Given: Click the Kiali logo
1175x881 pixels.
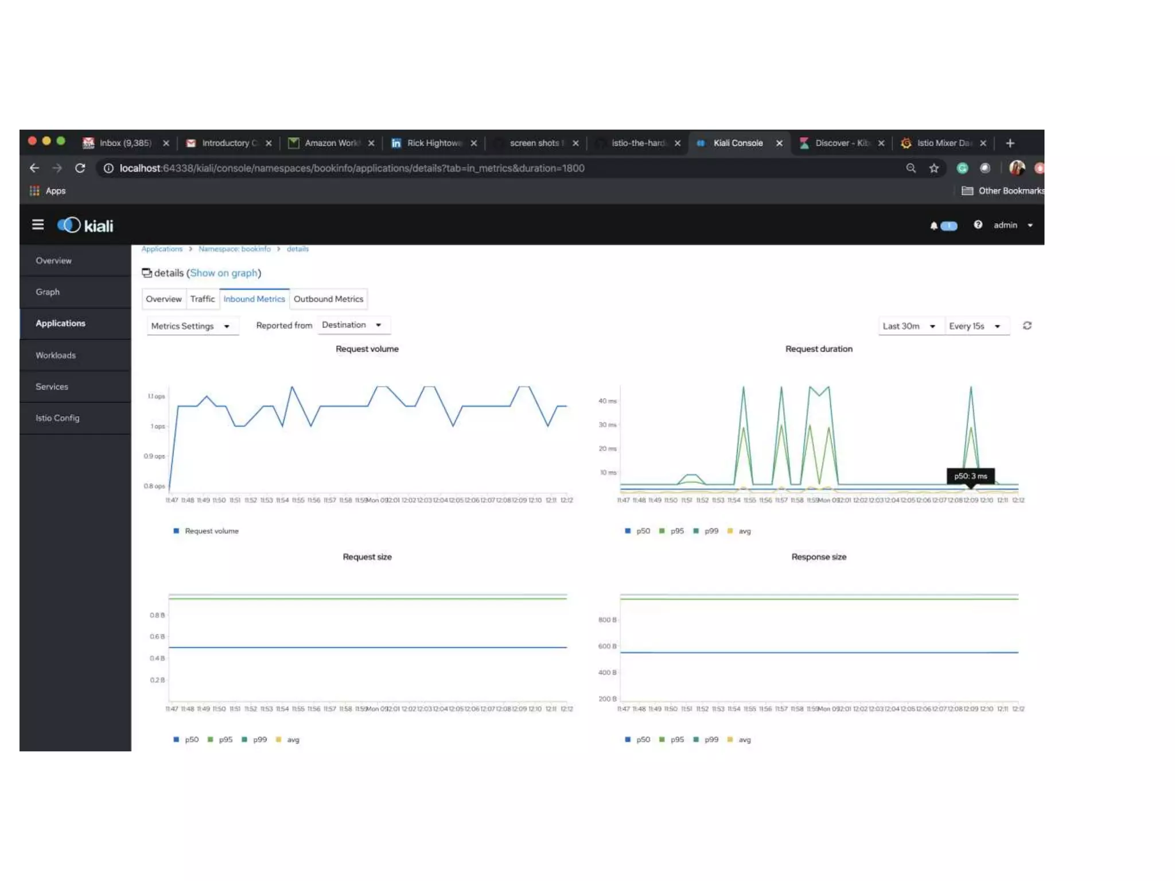Looking at the screenshot, I should pos(85,225).
